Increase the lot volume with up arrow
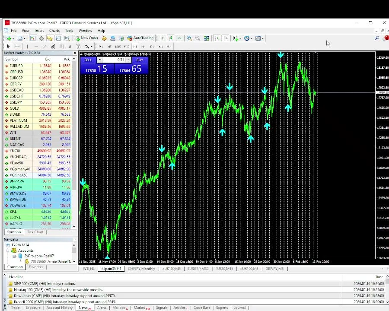The image size is (389, 311). (x=128, y=60)
